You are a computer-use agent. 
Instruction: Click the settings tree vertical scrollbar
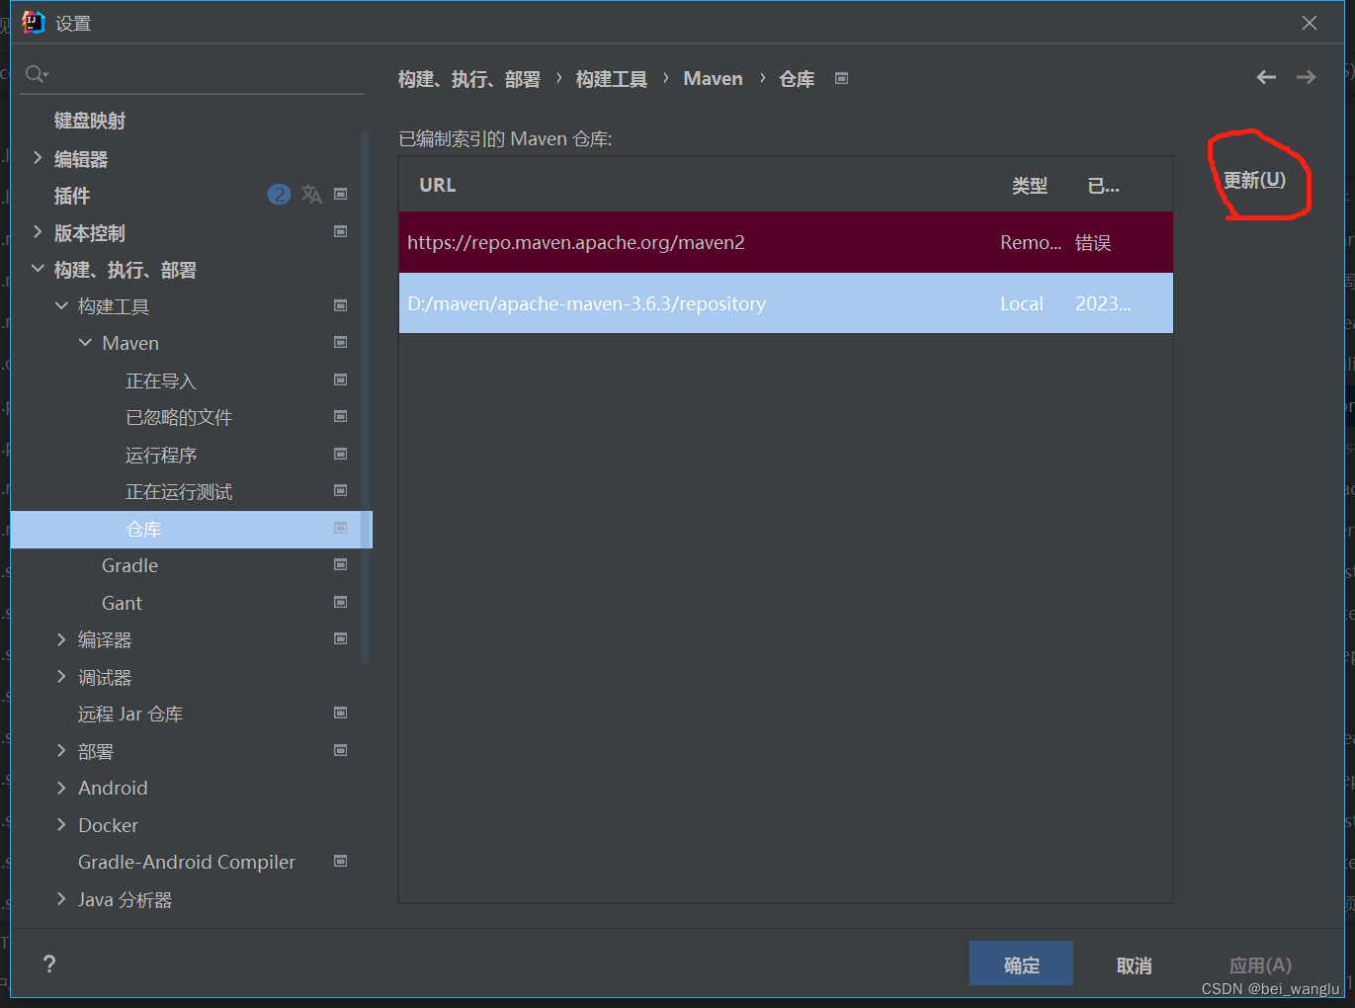click(x=366, y=395)
